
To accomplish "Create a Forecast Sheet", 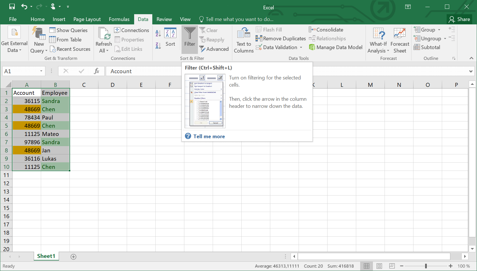I will (x=400, y=40).
